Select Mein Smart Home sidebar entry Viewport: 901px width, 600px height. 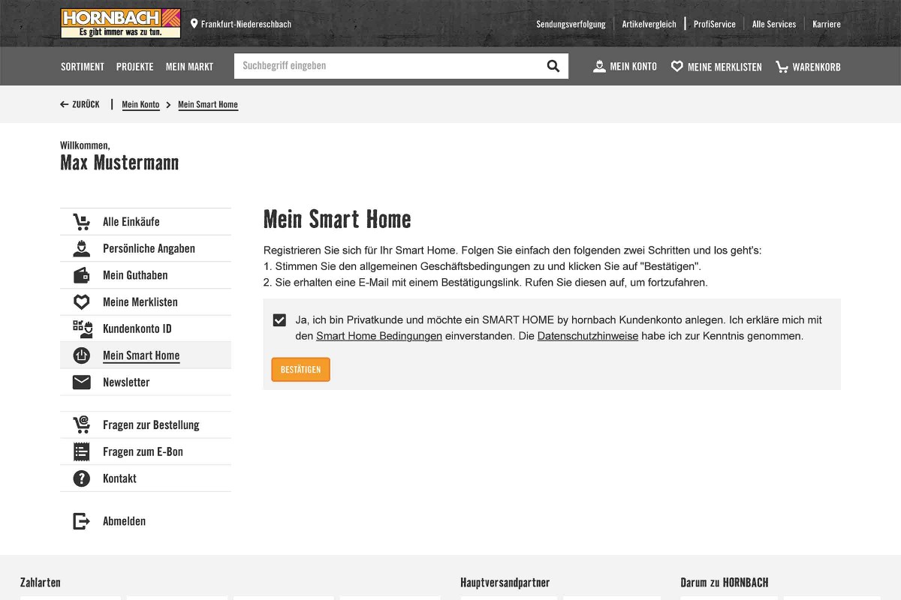point(146,355)
